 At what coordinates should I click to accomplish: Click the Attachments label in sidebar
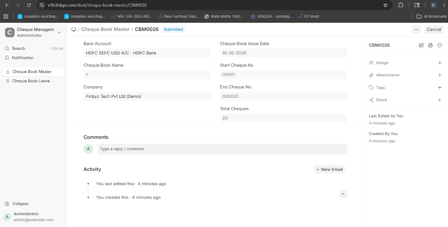tap(388, 75)
